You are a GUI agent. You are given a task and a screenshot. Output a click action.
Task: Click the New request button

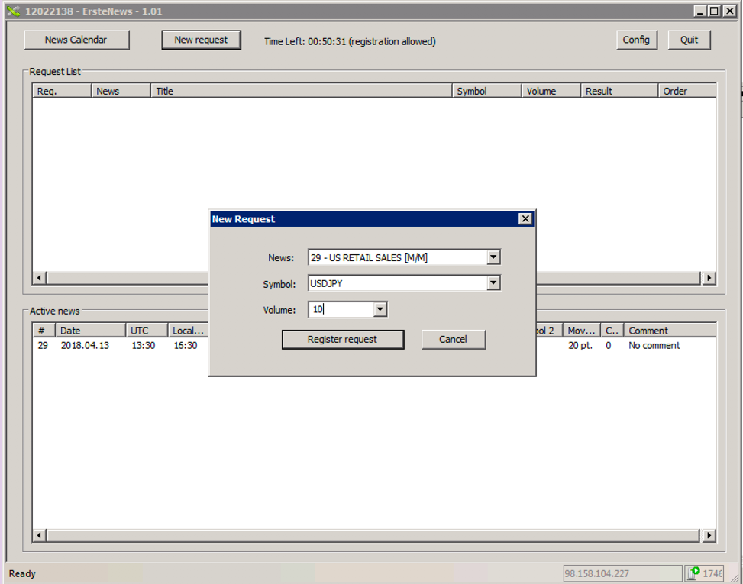click(x=201, y=40)
